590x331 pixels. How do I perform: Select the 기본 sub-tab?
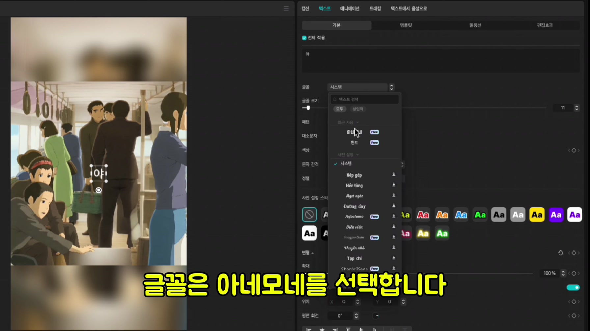tap(336, 25)
